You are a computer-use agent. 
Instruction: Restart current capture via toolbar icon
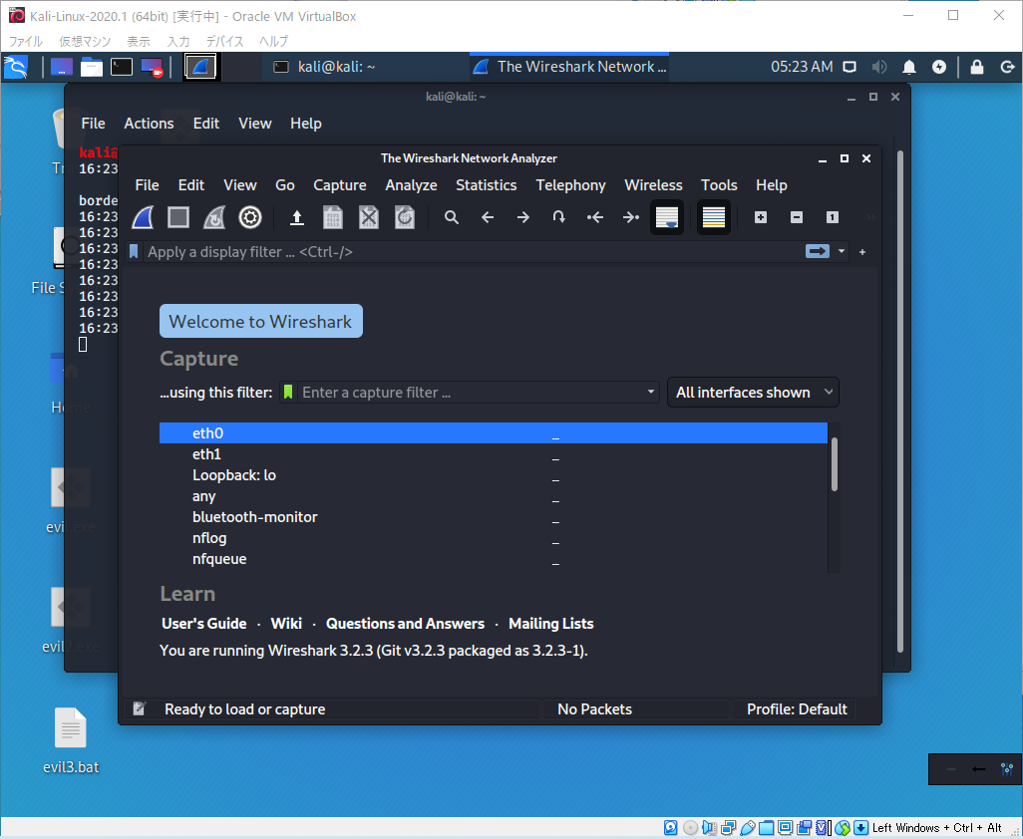pyautogui.click(x=214, y=217)
